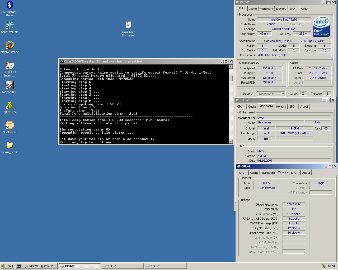Open COMODO Internet Security icon
Image resolution: width=338 pixels, height=270 pixels.
click(10, 69)
